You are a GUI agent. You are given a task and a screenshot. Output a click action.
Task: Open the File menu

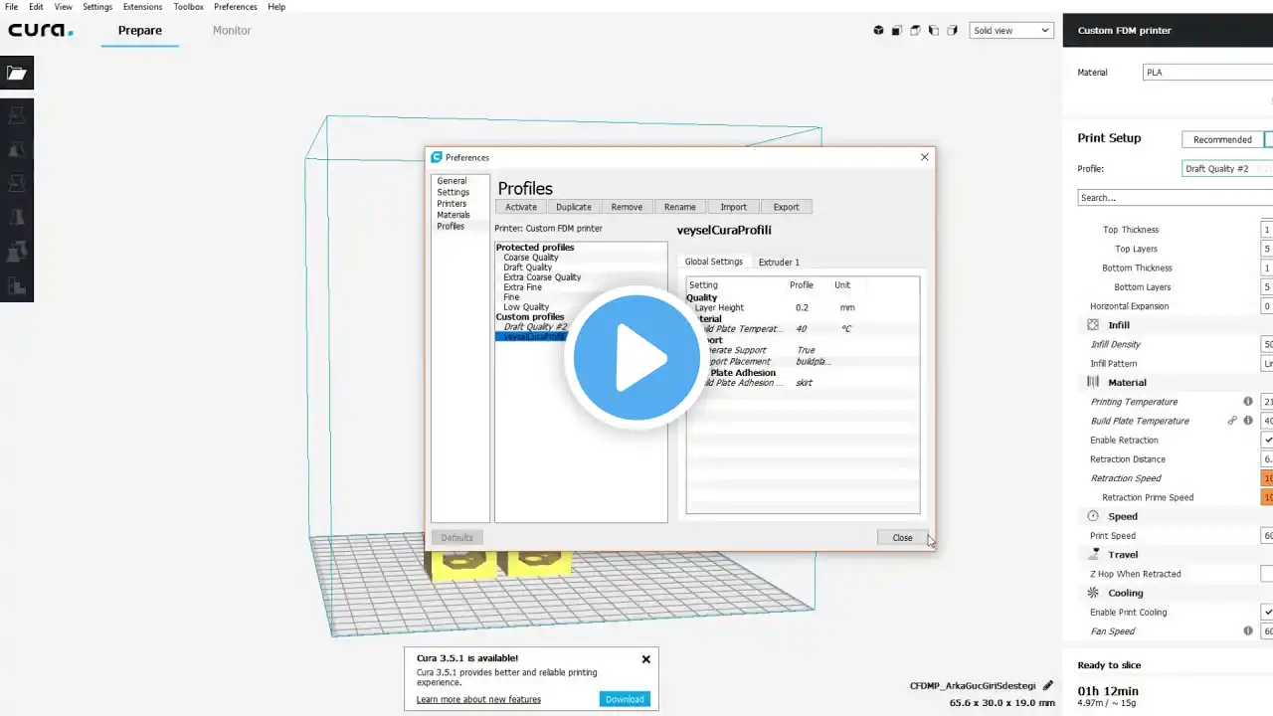click(11, 7)
